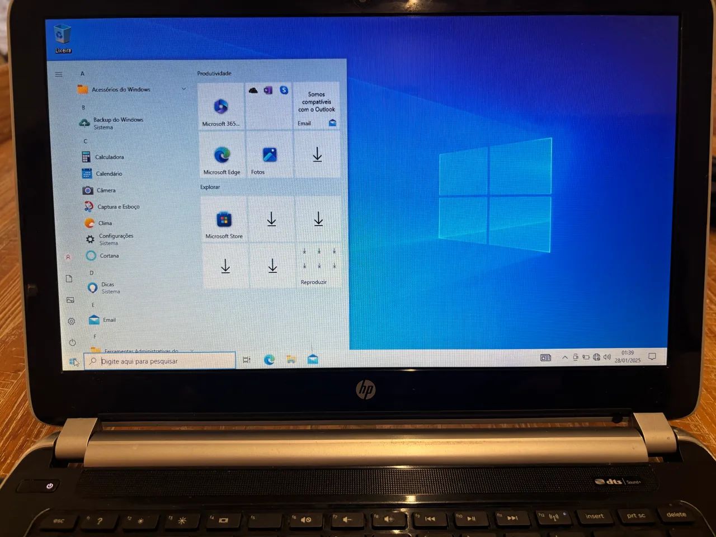
Task: Jump to letter A section header
Action: pos(82,74)
